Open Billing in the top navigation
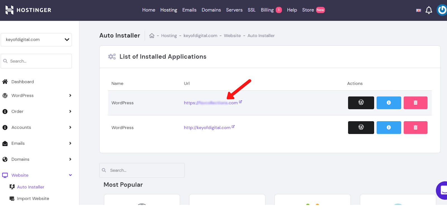The height and width of the screenshot is (211, 447). pyautogui.click(x=267, y=10)
